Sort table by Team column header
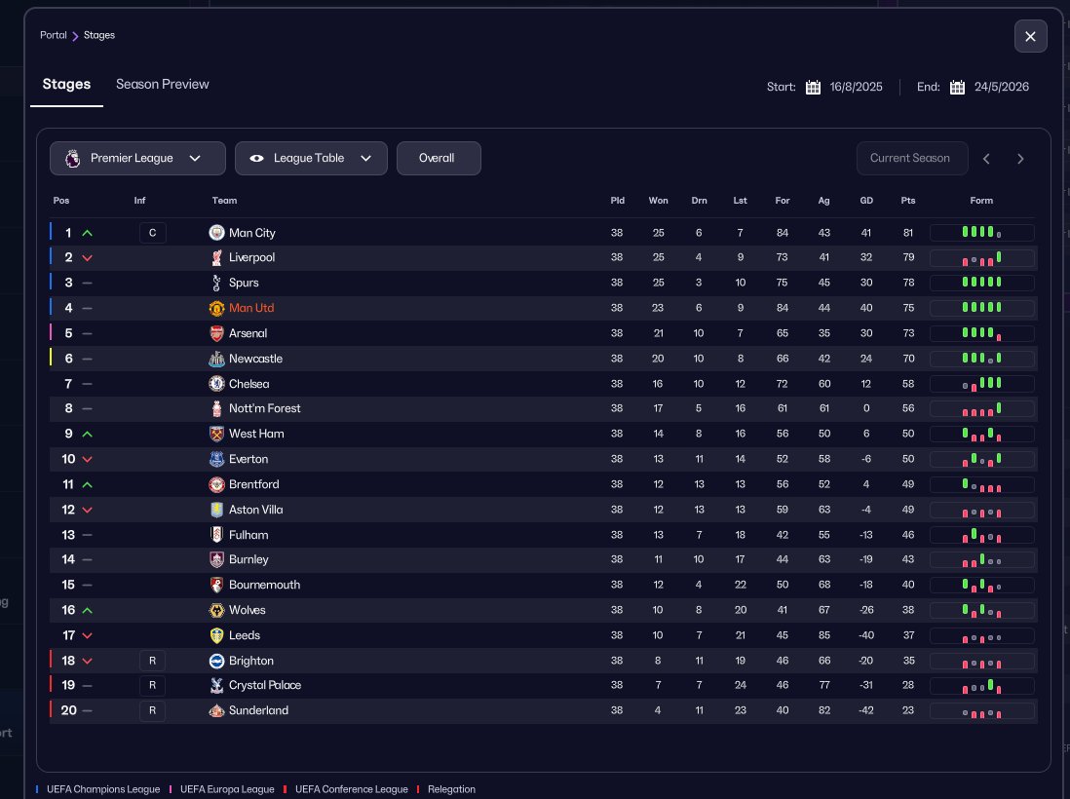The width and height of the screenshot is (1070, 799). [x=224, y=201]
